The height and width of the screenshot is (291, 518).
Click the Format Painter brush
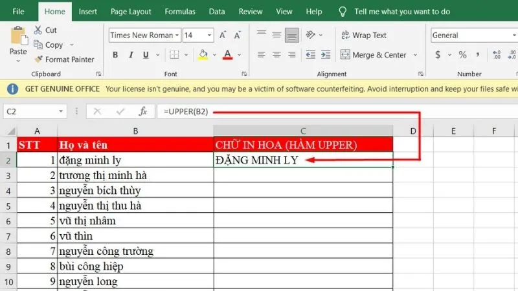pos(63,59)
